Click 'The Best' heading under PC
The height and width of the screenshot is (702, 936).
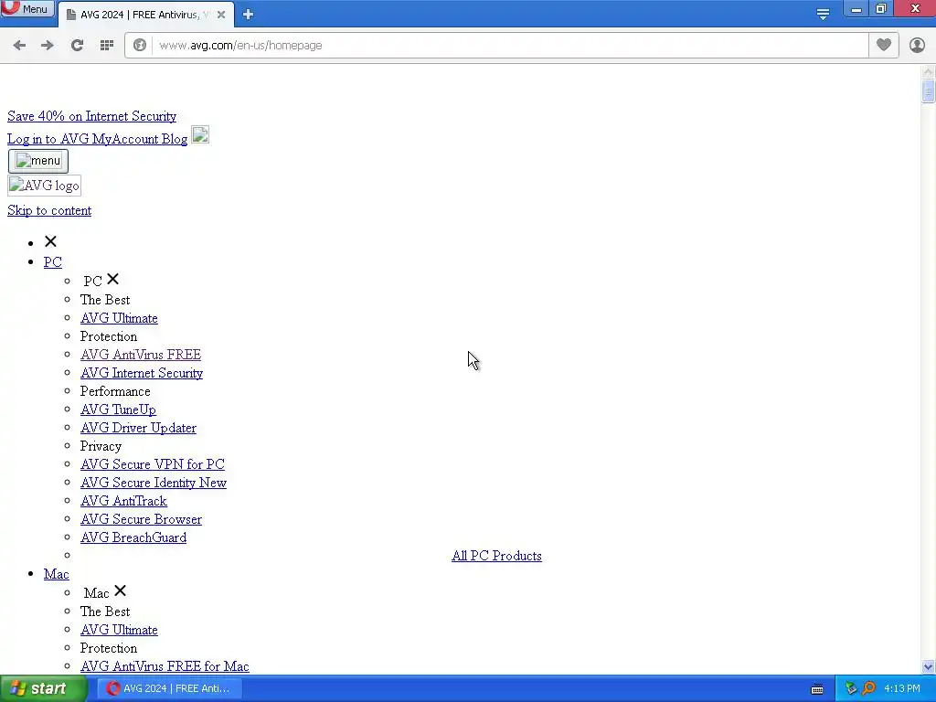pos(105,300)
